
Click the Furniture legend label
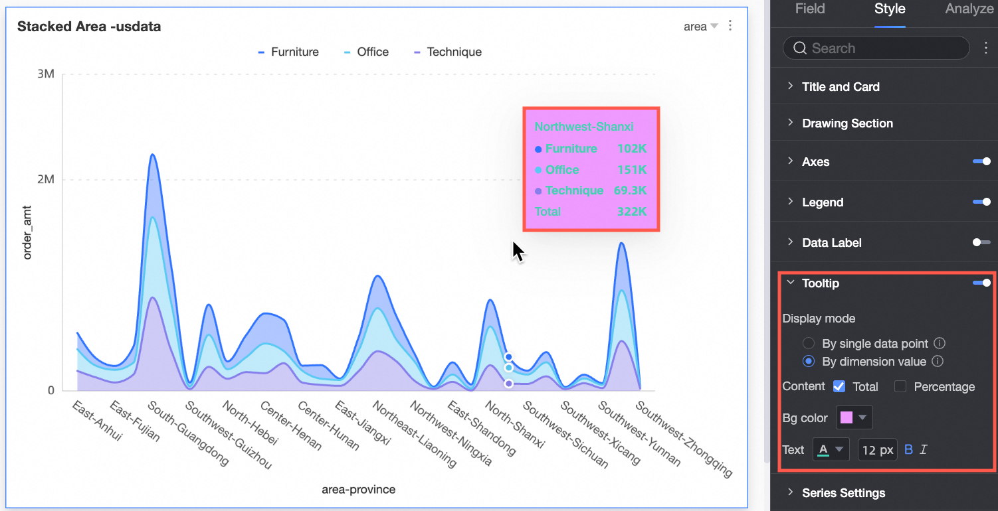[x=295, y=52]
